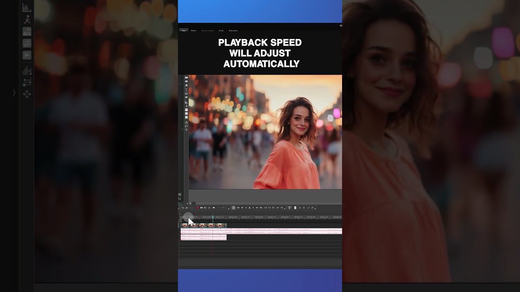Image resolution: width=520 pixels, height=292 pixels.
Task: Select the Text tool (T icon)
Action: pyautogui.click(x=186, y=90)
